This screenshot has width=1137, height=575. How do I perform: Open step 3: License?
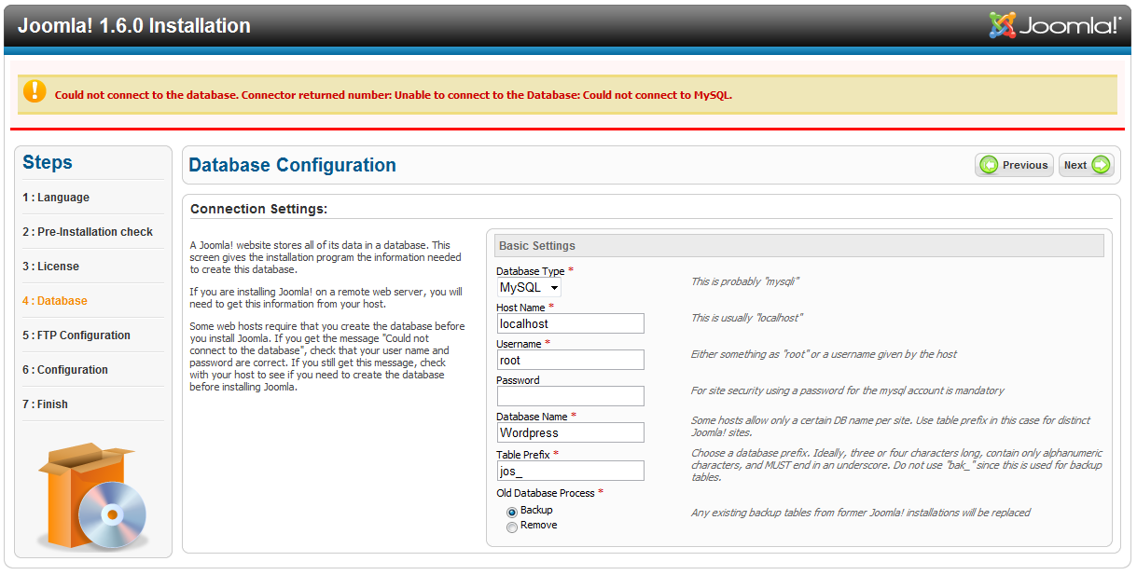coord(51,267)
